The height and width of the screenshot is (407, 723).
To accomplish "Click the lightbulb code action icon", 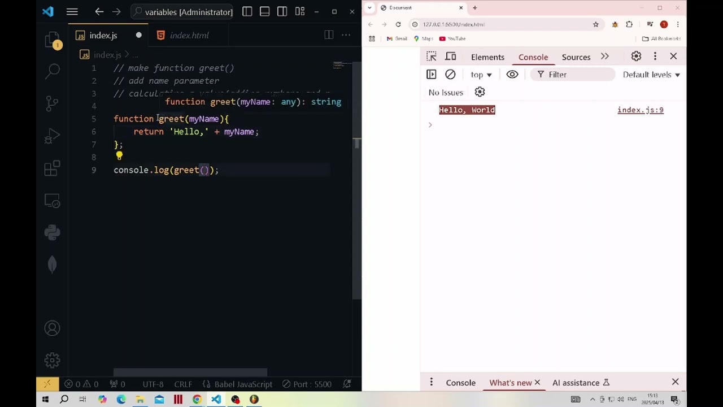I will pos(119,155).
